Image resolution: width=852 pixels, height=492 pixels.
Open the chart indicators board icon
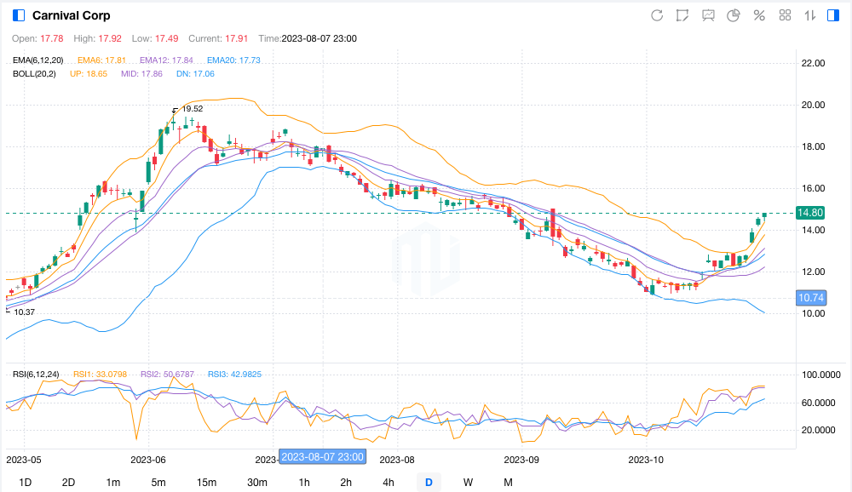(708, 15)
